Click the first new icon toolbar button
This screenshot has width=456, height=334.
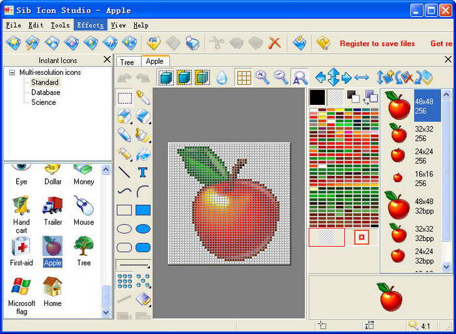click(14, 43)
